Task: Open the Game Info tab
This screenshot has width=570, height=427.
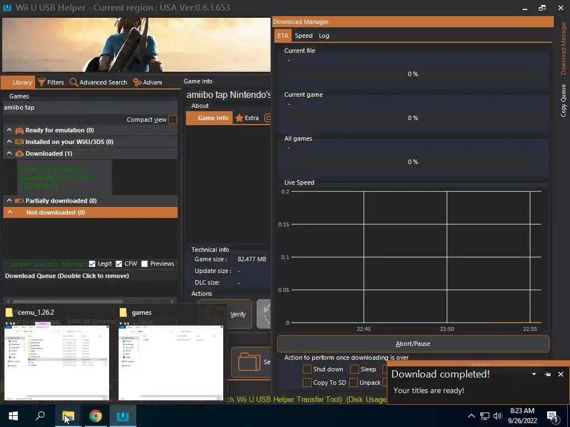Action: point(209,118)
